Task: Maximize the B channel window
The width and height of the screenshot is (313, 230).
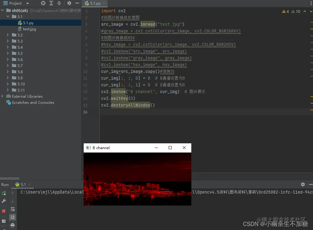Action: (170, 148)
